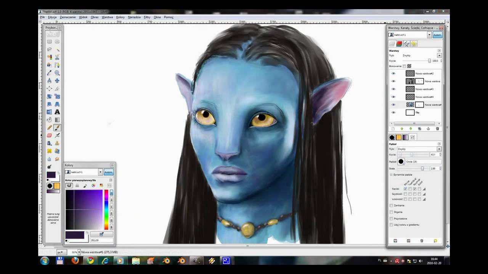Select the Measure compass tool

(49, 81)
